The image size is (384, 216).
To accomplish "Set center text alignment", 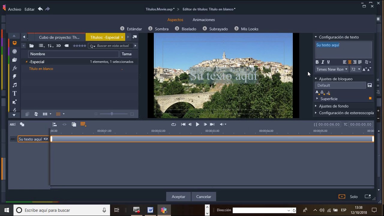I will click(350, 62).
